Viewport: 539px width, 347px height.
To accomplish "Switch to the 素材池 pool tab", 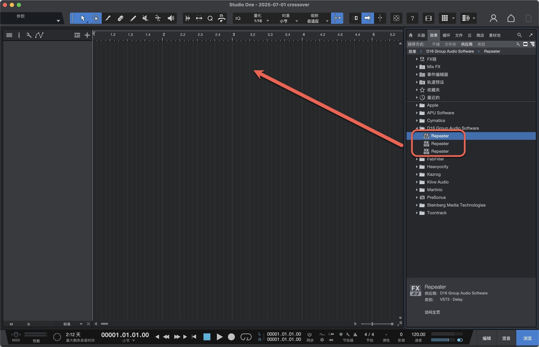I will point(495,35).
